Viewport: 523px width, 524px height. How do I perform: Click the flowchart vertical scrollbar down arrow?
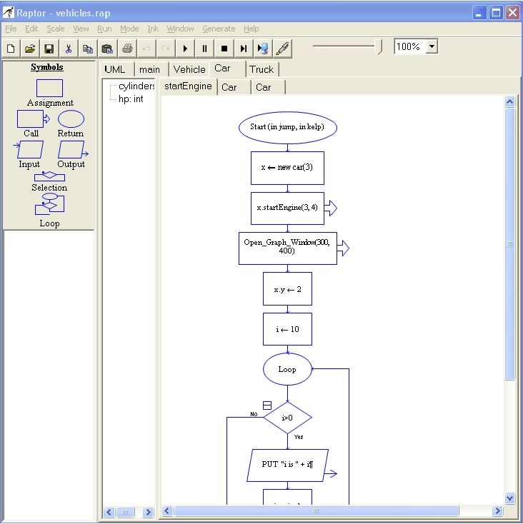tap(509, 498)
